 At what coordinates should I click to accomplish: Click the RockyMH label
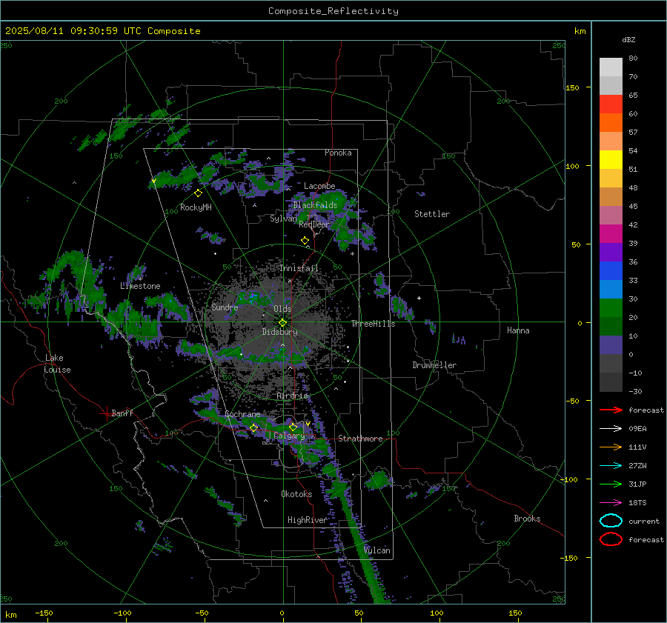(x=196, y=207)
